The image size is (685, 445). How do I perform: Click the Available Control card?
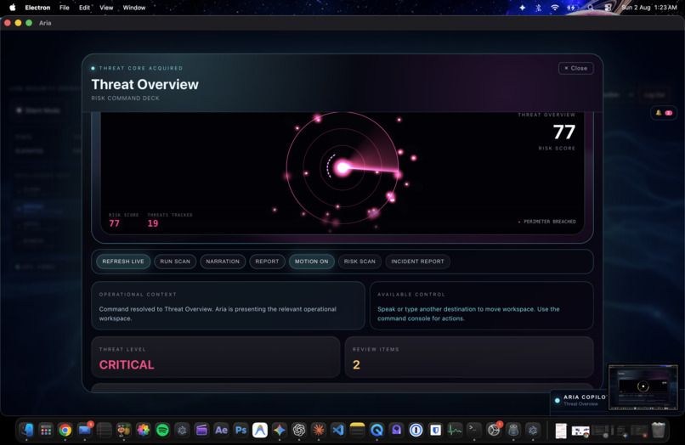point(481,306)
